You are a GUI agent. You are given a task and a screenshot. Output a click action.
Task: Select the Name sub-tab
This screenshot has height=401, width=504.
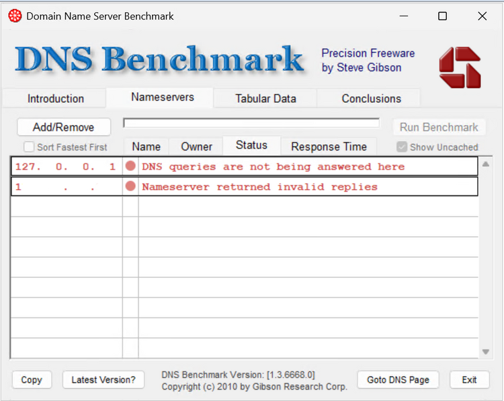tap(146, 147)
